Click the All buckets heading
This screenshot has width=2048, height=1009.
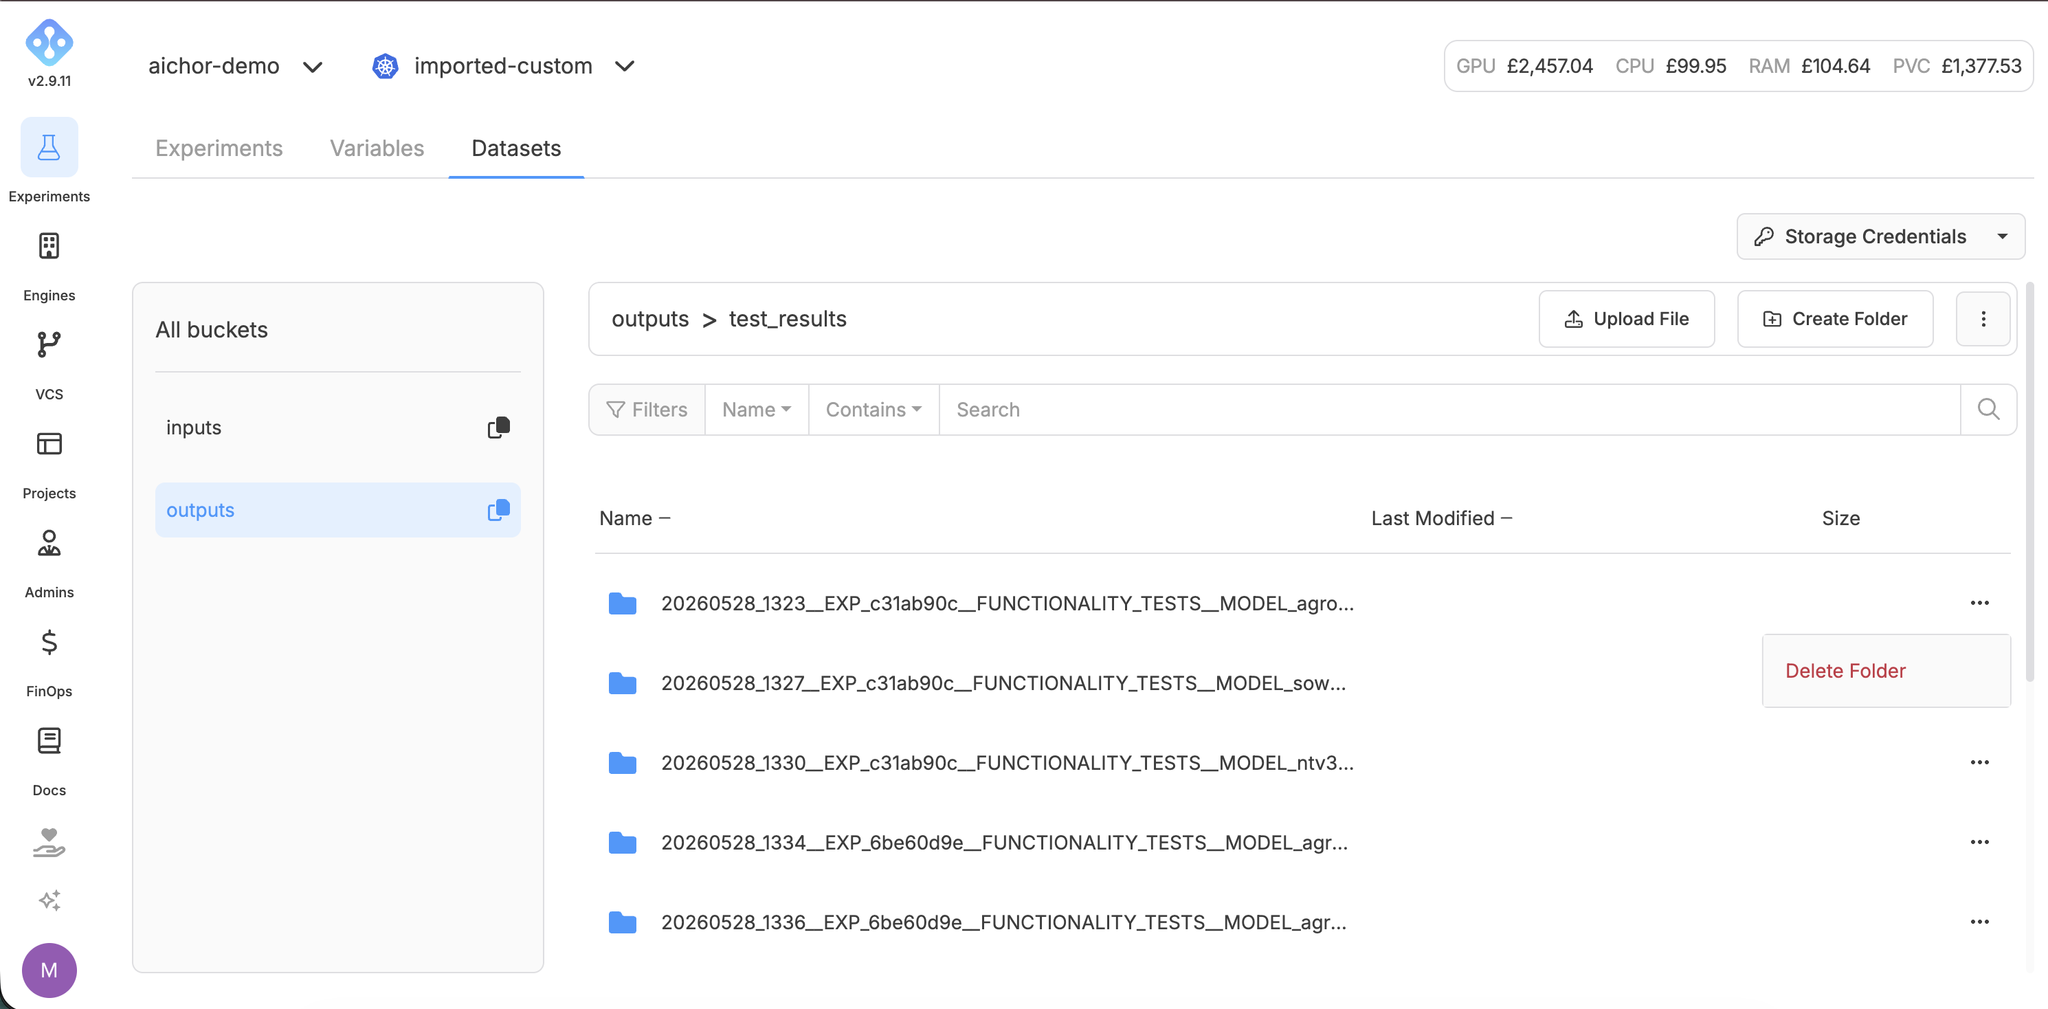pos(212,330)
